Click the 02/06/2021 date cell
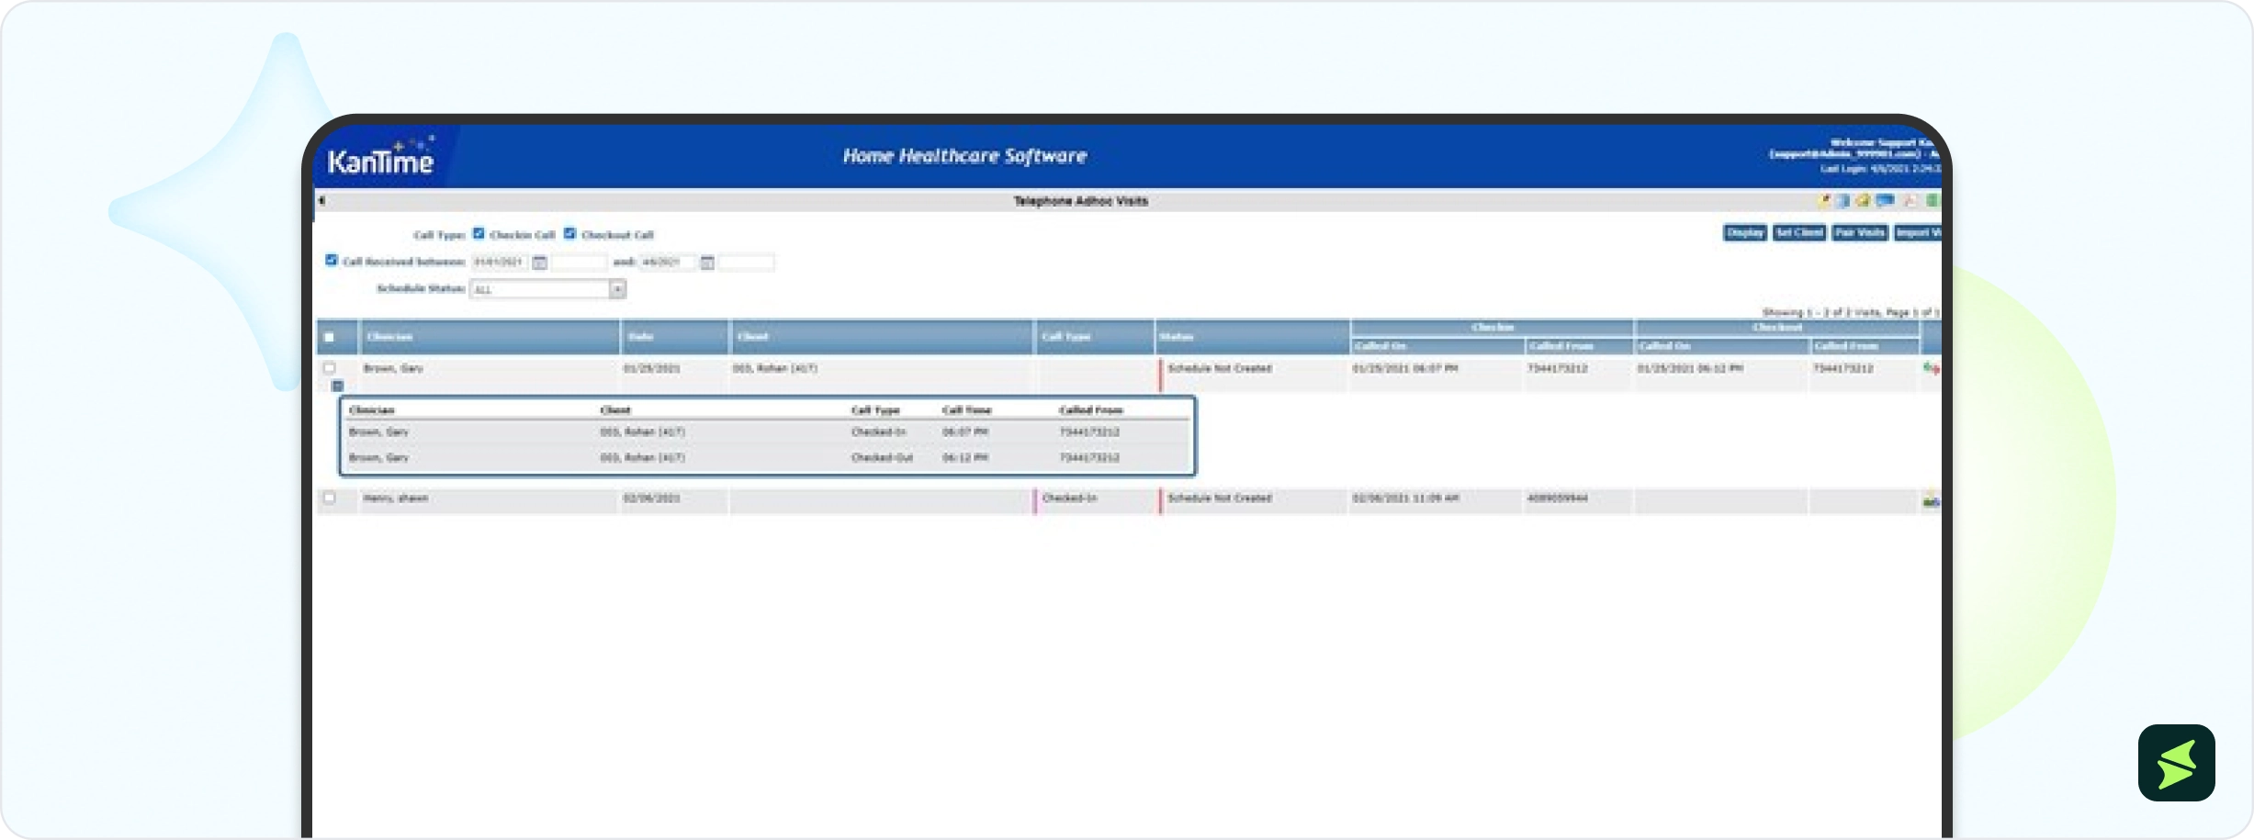Screen dimensions: 2254x840 pyautogui.click(x=651, y=498)
